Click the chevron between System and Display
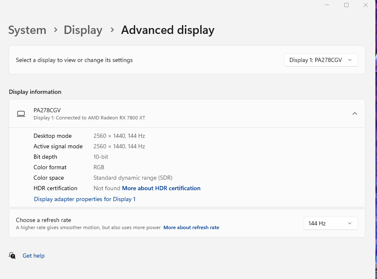377x279 pixels. point(55,30)
